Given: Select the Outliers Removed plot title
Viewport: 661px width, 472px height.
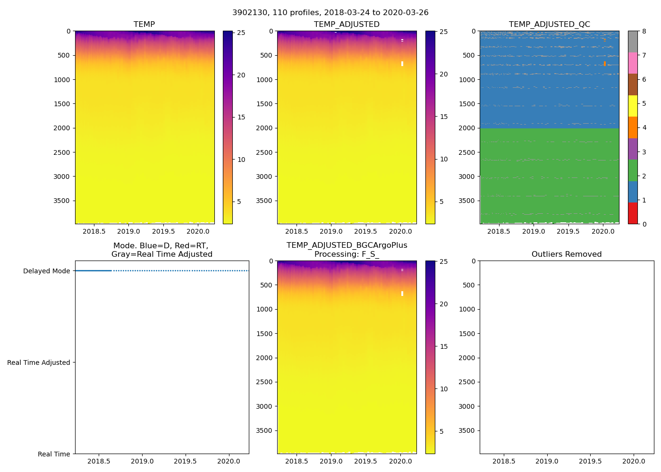Looking at the screenshot, I should [566, 254].
